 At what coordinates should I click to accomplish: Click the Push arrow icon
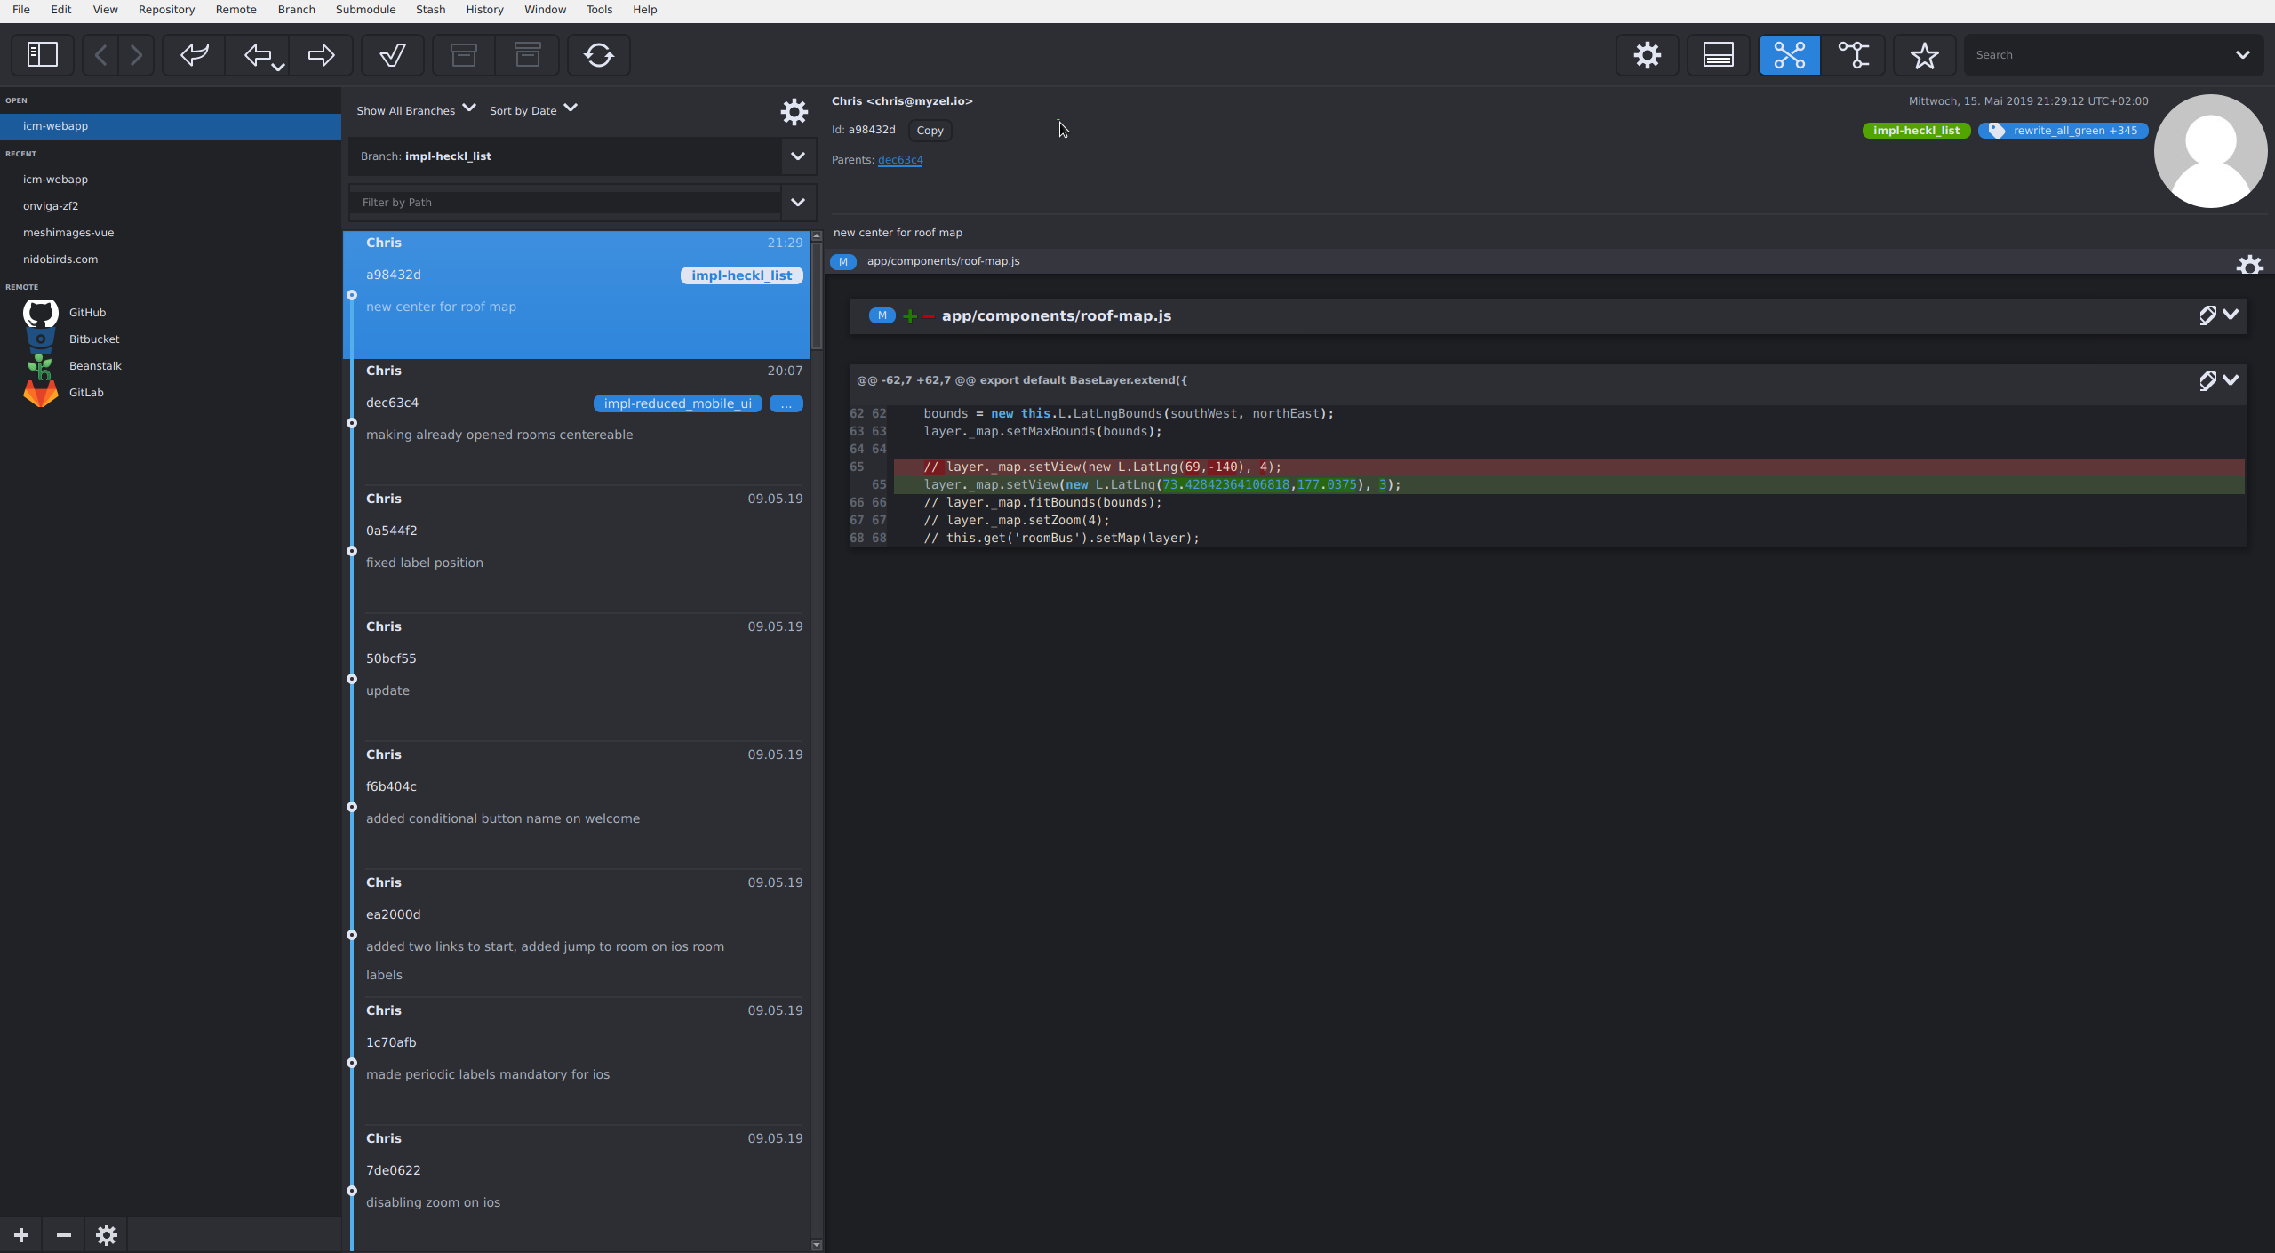pyautogui.click(x=321, y=55)
